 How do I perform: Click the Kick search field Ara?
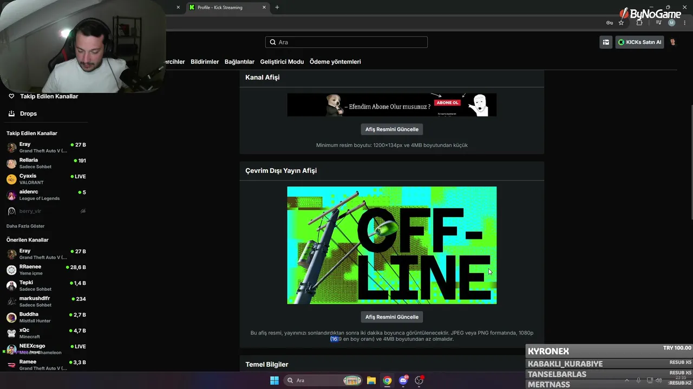(x=346, y=42)
